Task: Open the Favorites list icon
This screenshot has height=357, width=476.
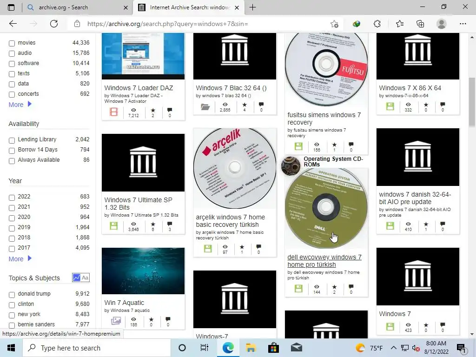Action: pyautogui.click(x=399, y=24)
